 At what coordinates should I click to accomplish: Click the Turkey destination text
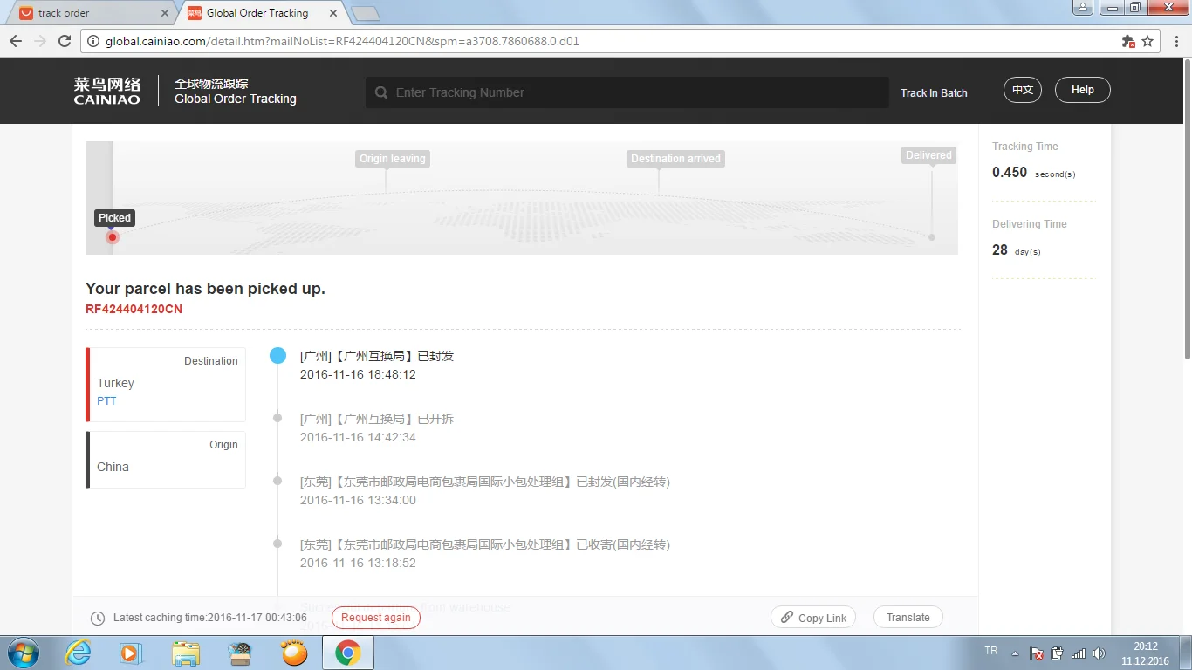point(115,383)
